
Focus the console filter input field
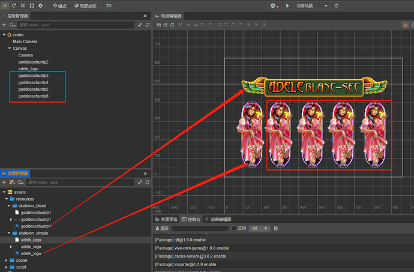tap(200, 228)
